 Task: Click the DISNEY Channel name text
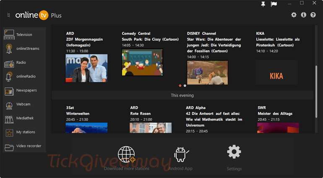click(201, 34)
